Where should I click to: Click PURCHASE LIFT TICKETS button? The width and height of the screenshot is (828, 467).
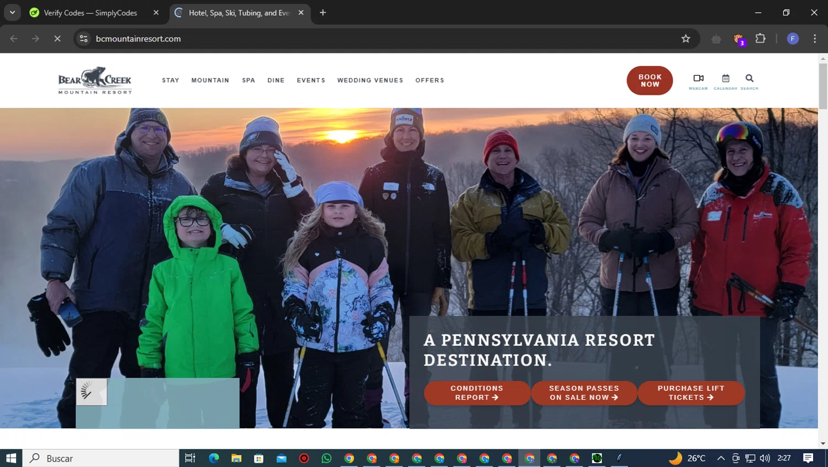(x=691, y=393)
